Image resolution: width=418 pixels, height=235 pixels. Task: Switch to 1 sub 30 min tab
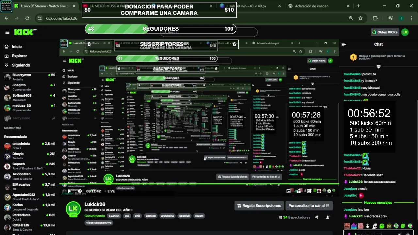coord(250,6)
